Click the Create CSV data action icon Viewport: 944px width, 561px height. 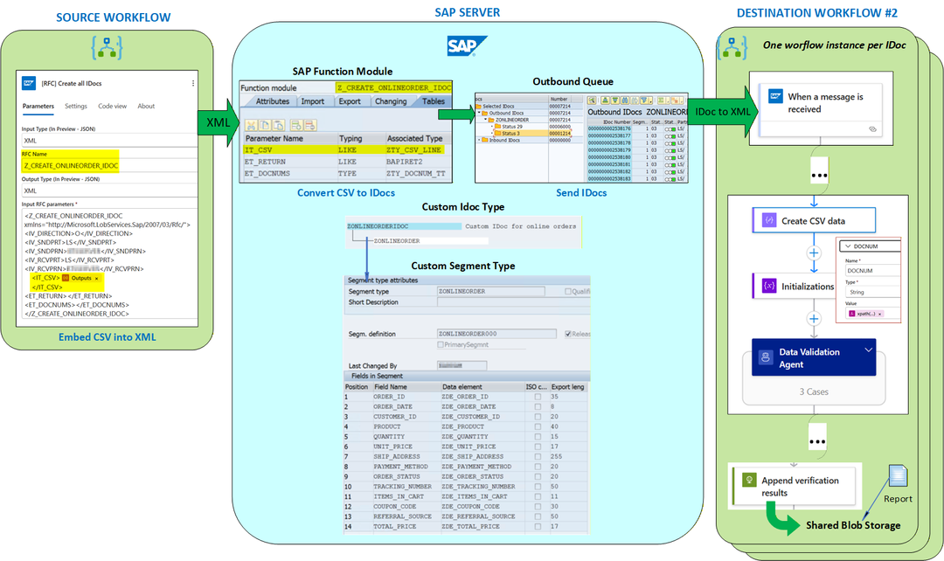pos(769,220)
